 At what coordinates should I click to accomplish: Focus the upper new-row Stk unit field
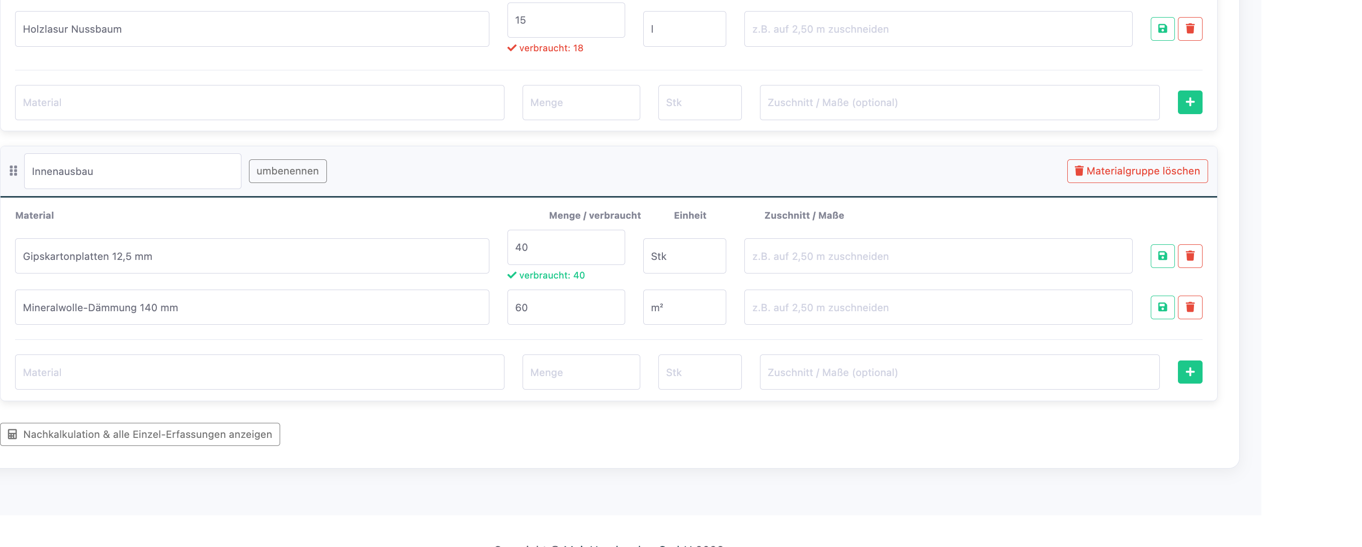pos(700,103)
